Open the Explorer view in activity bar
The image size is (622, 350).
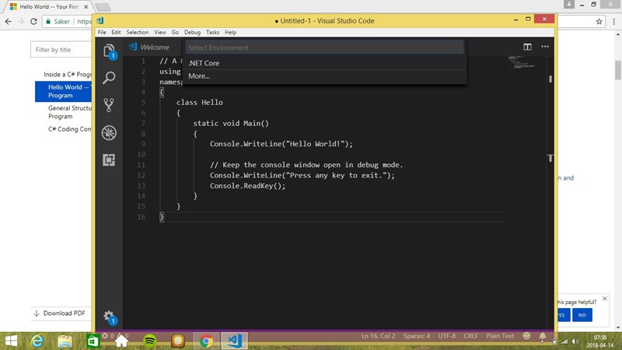[109, 51]
